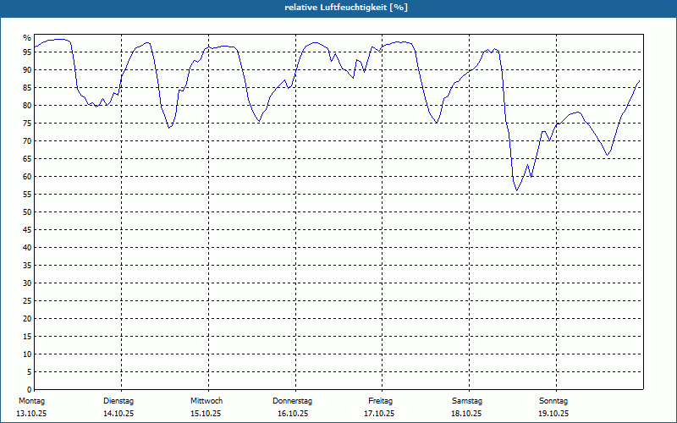Click the y-axis value '30'
This screenshot has height=423, width=677.
pos(27,283)
